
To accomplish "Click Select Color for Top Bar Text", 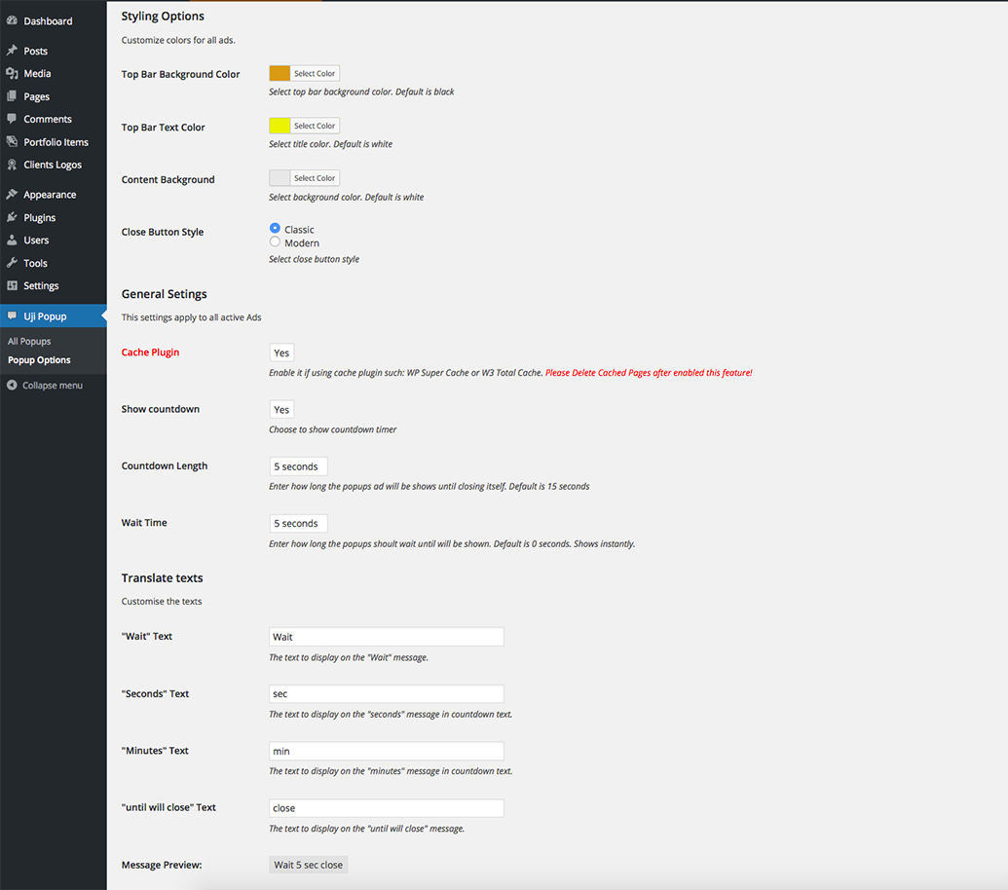I will 315,126.
